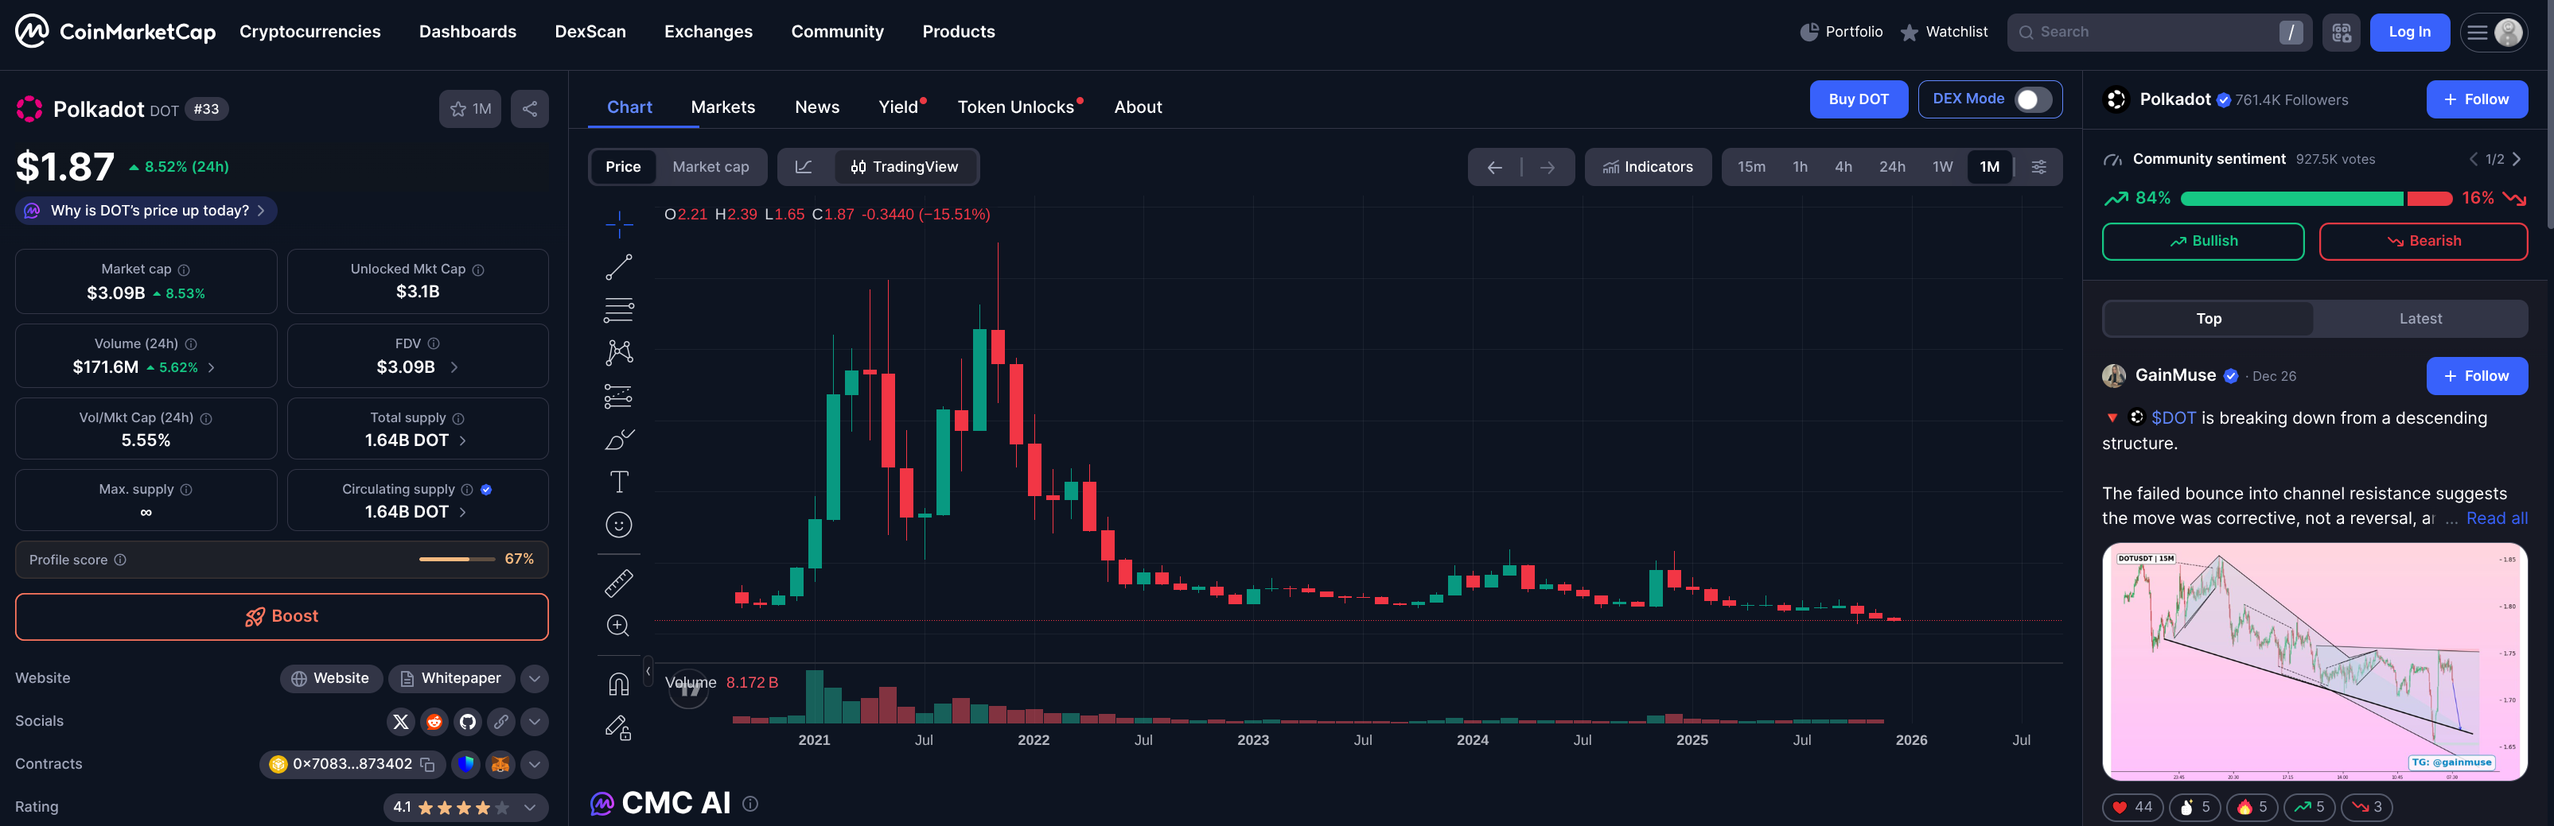Expand Total supply details chevron
The height and width of the screenshot is (826, 2554).
pyautogui.click(x=462, y=440)
